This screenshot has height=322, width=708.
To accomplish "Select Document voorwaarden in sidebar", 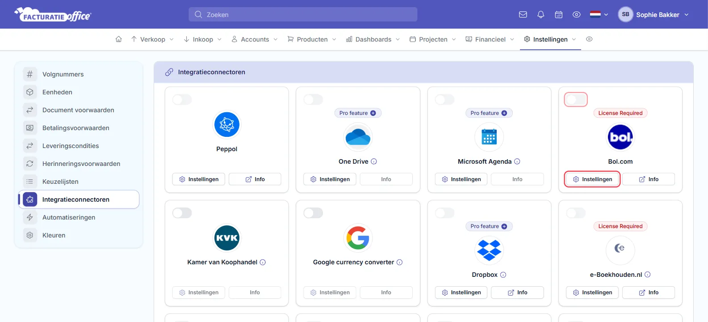I will (79, 110).
